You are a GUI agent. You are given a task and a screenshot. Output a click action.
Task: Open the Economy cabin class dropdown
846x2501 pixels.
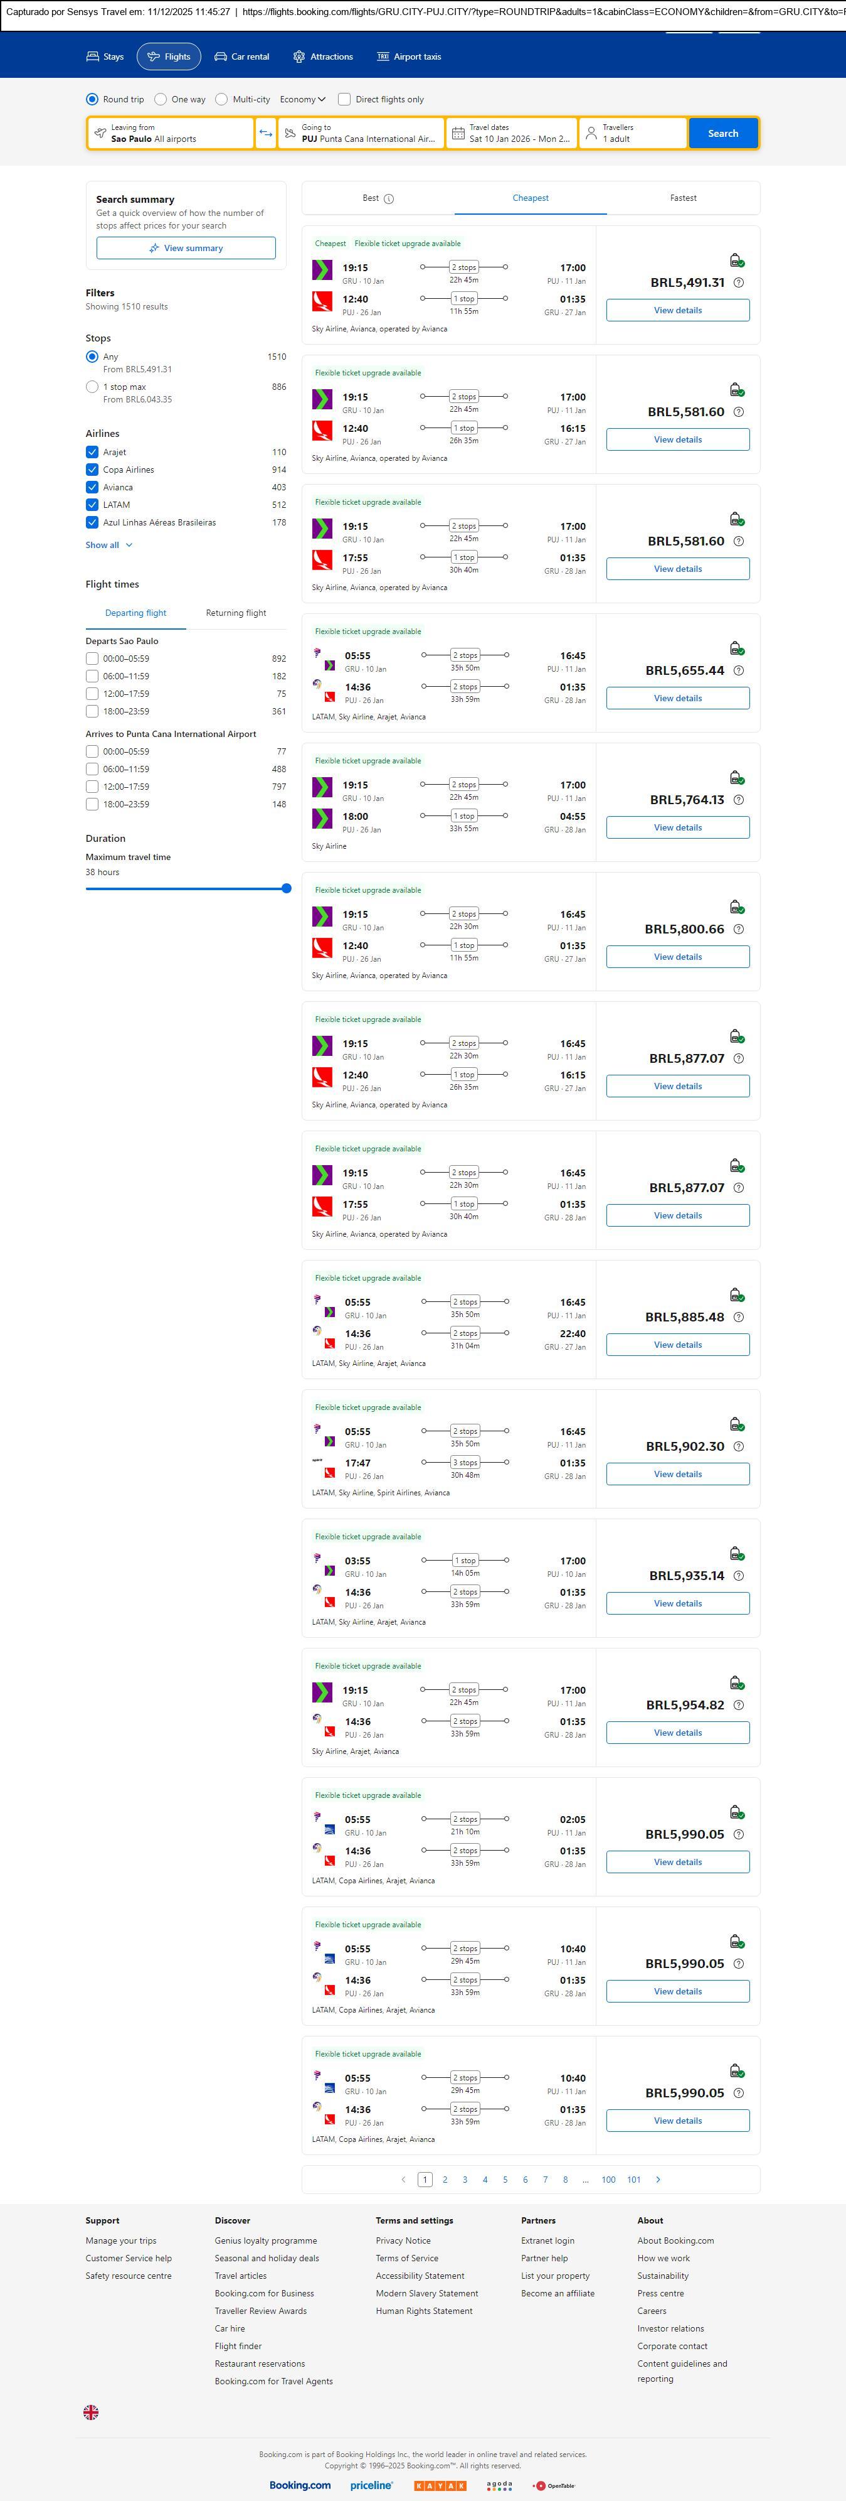[x=303, y=99]
